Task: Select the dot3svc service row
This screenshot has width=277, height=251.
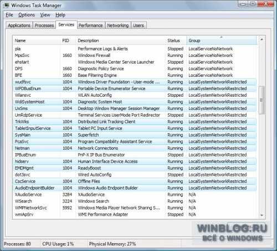Action: click(x=135, y=175)
